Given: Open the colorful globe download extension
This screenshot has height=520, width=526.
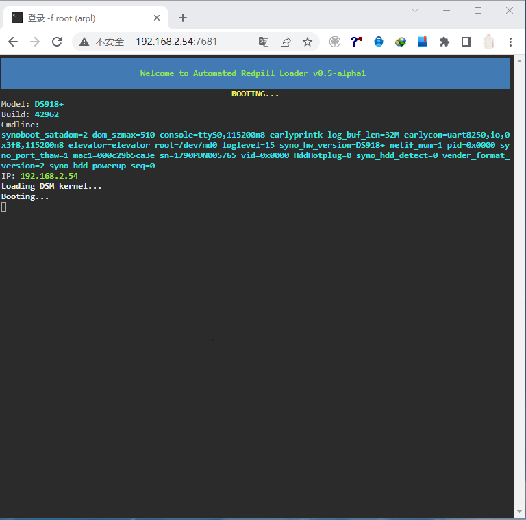Looking at the screenshot, I should (x=401, y=42).
